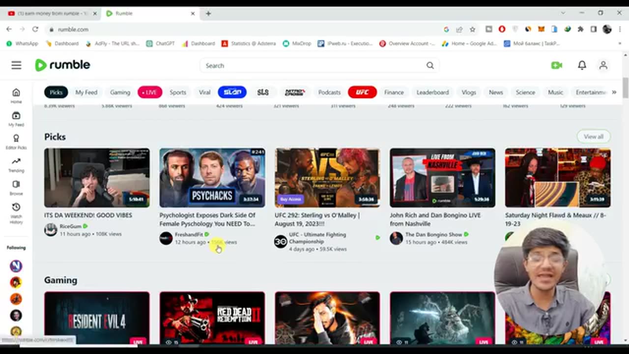Screen dimensions: 629x354
Task: Expand category chips with the double-chevron arrow
Action: pos(614,92)
